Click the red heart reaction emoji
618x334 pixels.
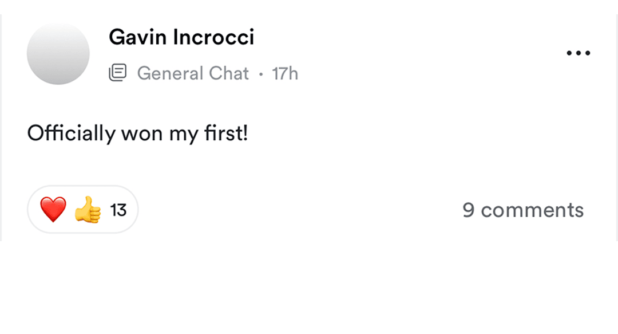pyautogui.click(x=53, y=210)
